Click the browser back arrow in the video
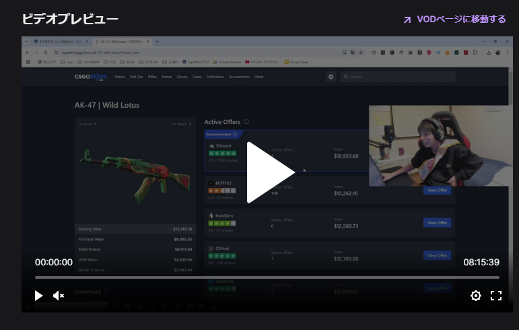 (27, 53)
